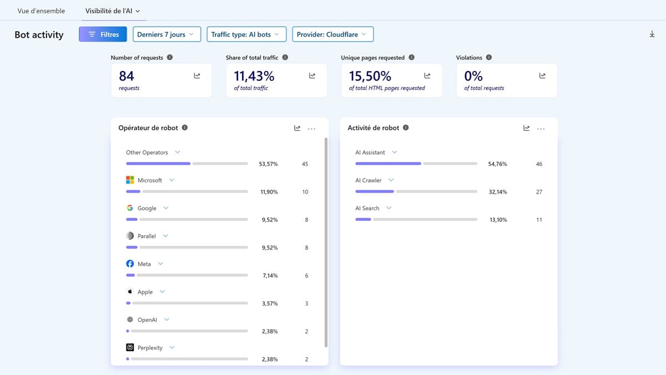Open the Provider: Cloudflare dropdown
The width and height of the screenshot is (666, 375).
point(333,34)
